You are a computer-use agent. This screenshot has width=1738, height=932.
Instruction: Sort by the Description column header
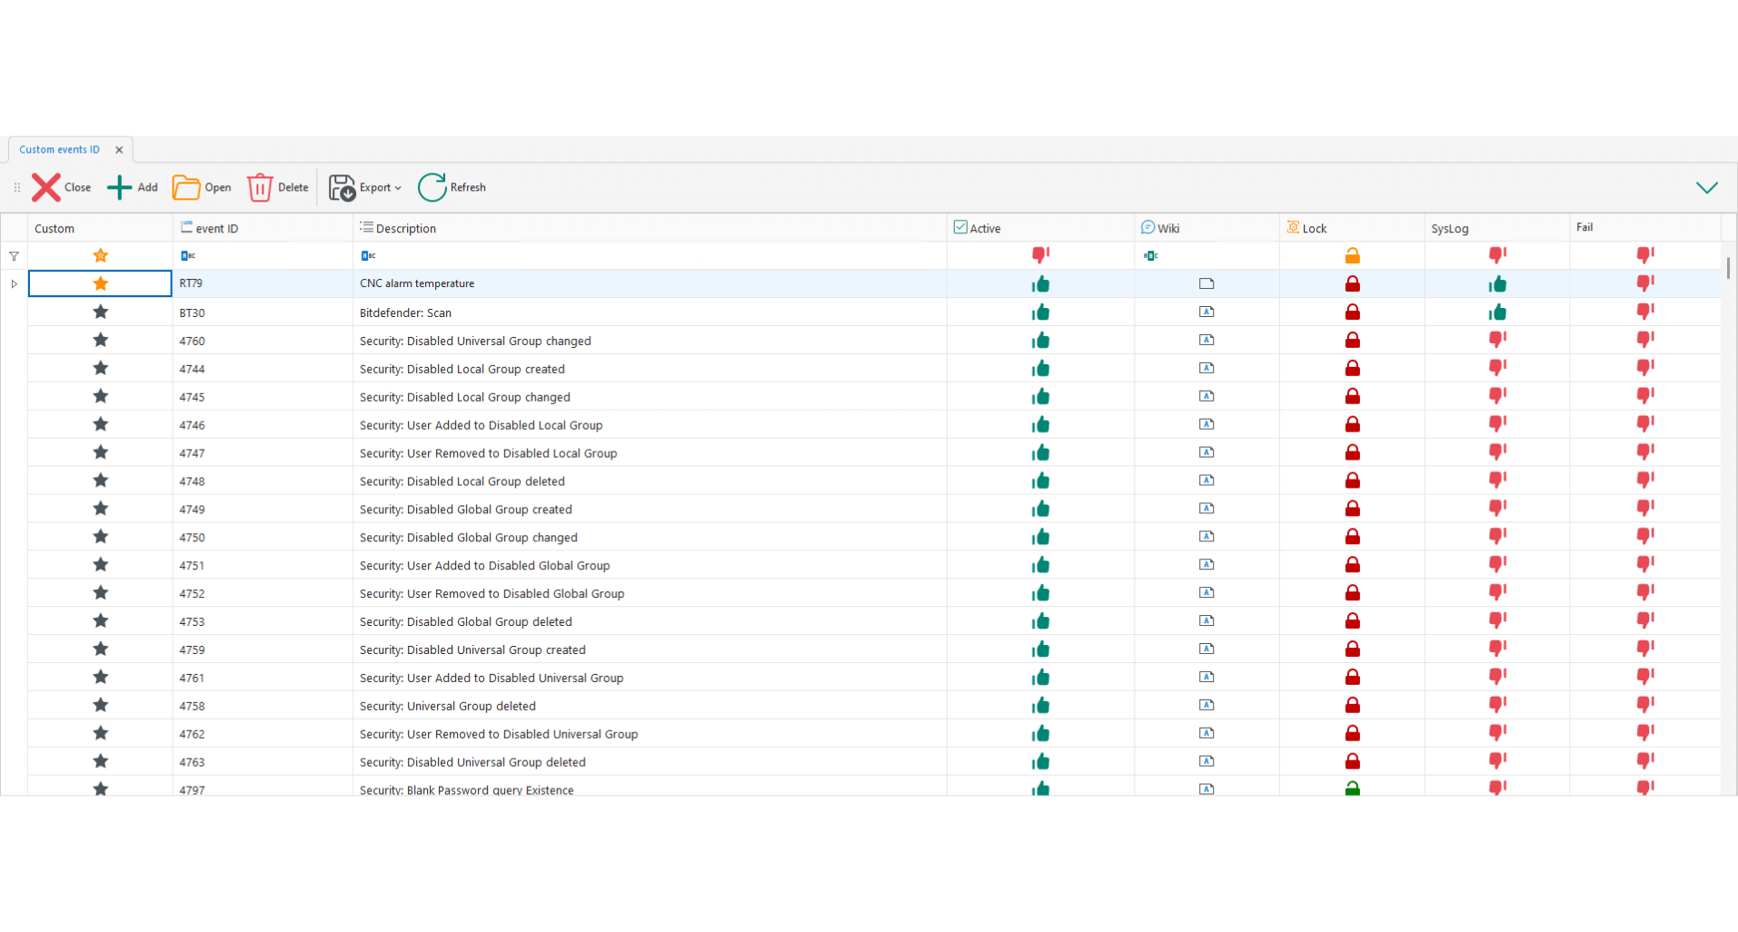tap(405, 228)
